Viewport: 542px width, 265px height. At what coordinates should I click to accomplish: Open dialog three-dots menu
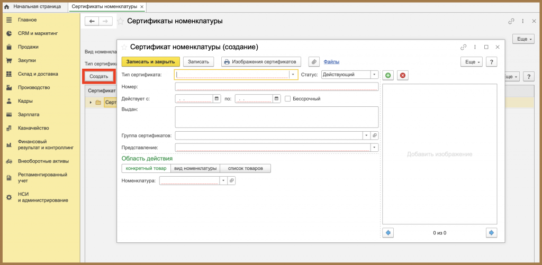pos(475,47)
